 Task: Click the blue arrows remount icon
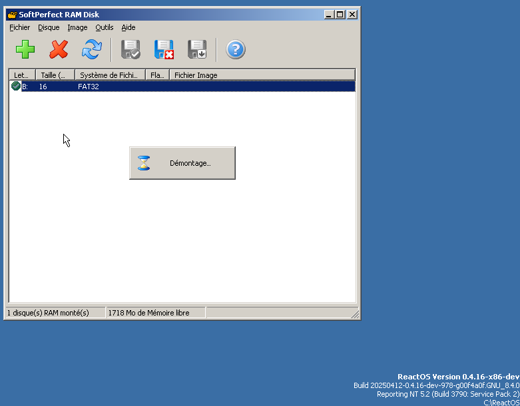tap(92, 49)
